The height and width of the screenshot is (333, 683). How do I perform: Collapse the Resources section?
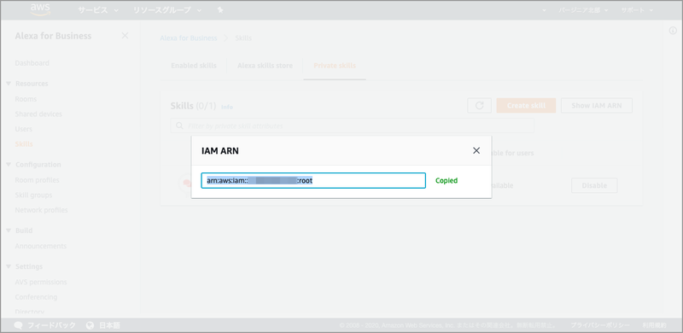point(9,84)
